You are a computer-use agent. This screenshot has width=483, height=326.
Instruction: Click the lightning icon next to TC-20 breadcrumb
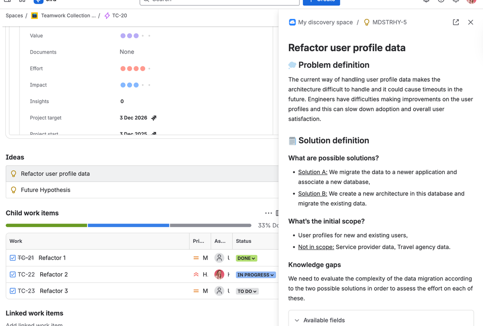coord(107,15)
